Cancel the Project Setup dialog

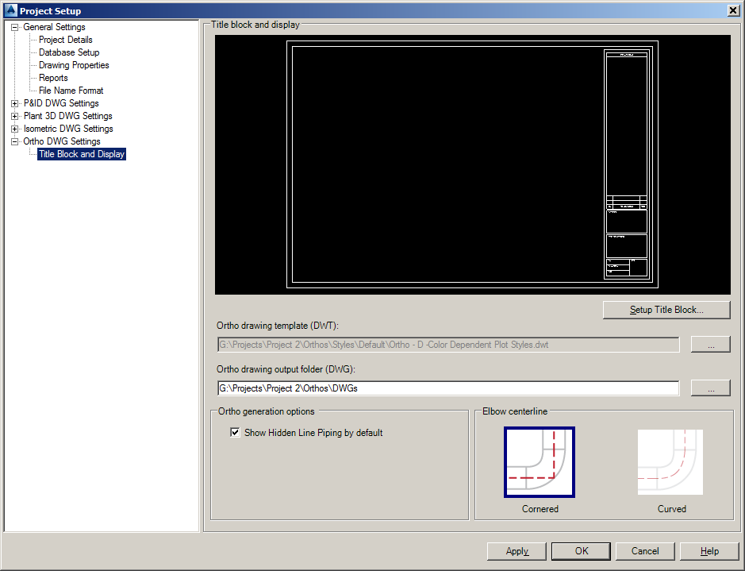645,551
